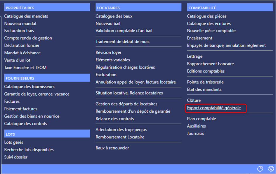Viewport: 276px width, 174px height.
Task: Click the pie chart icon in bottom bar
Action: [260, 169]
